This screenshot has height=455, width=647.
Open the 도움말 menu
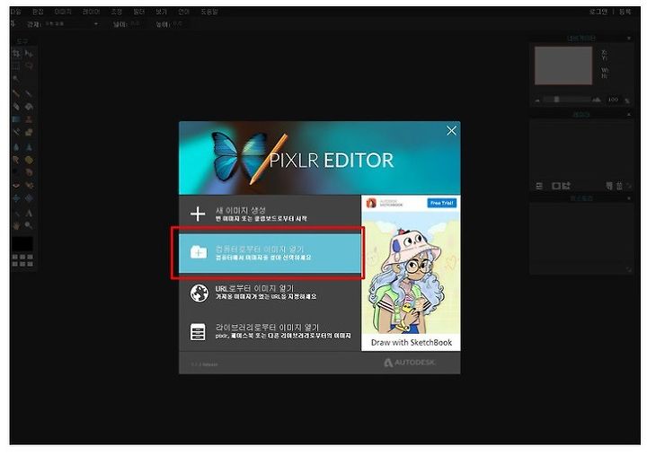click(209, 12)
